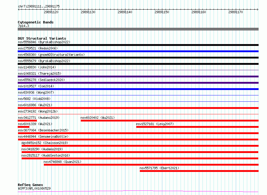Click the red bar under nsv3418290

140,152
